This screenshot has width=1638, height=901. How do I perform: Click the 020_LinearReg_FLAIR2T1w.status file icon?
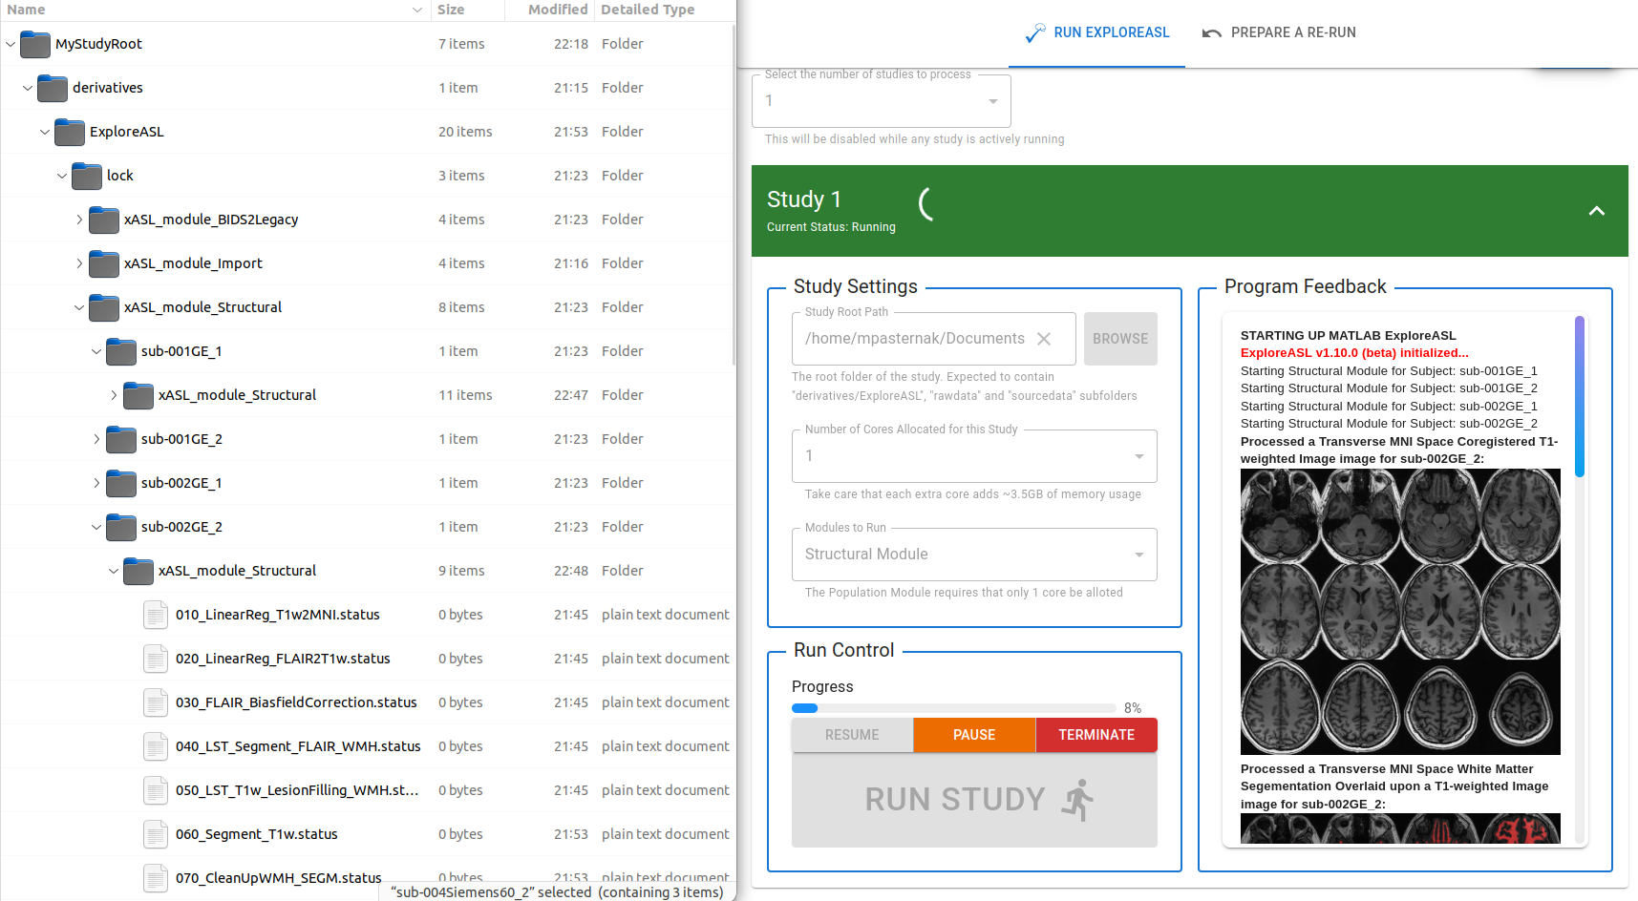[x=156, y=659]
